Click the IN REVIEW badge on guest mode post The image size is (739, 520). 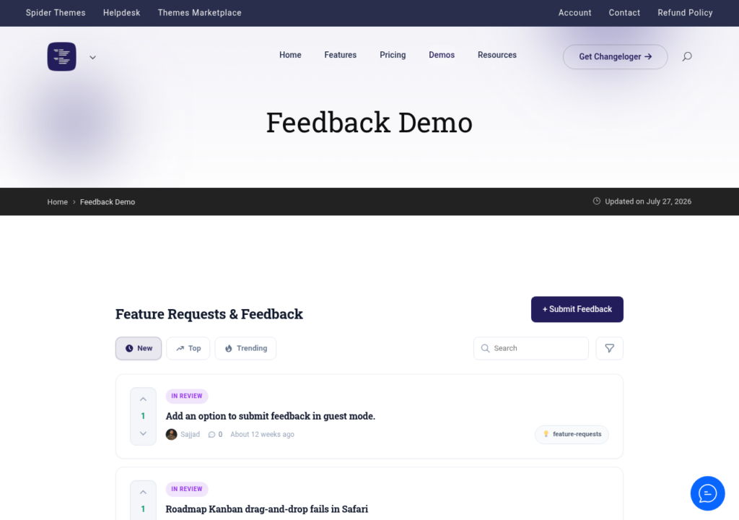187,396
